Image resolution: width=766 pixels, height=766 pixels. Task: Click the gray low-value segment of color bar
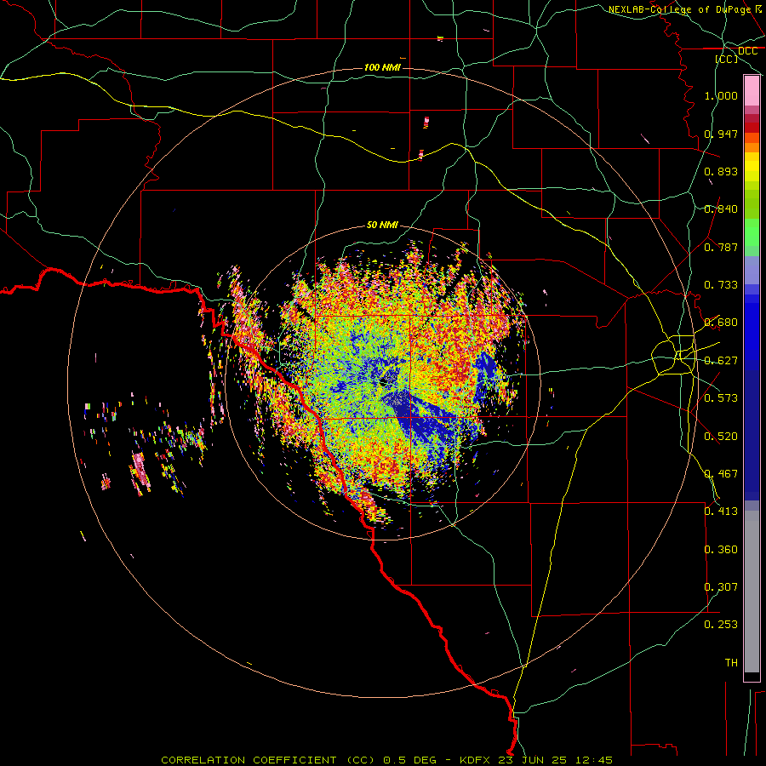tap(752, 592)
